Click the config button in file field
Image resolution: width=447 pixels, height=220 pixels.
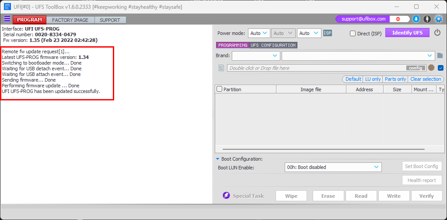(416, 68)
